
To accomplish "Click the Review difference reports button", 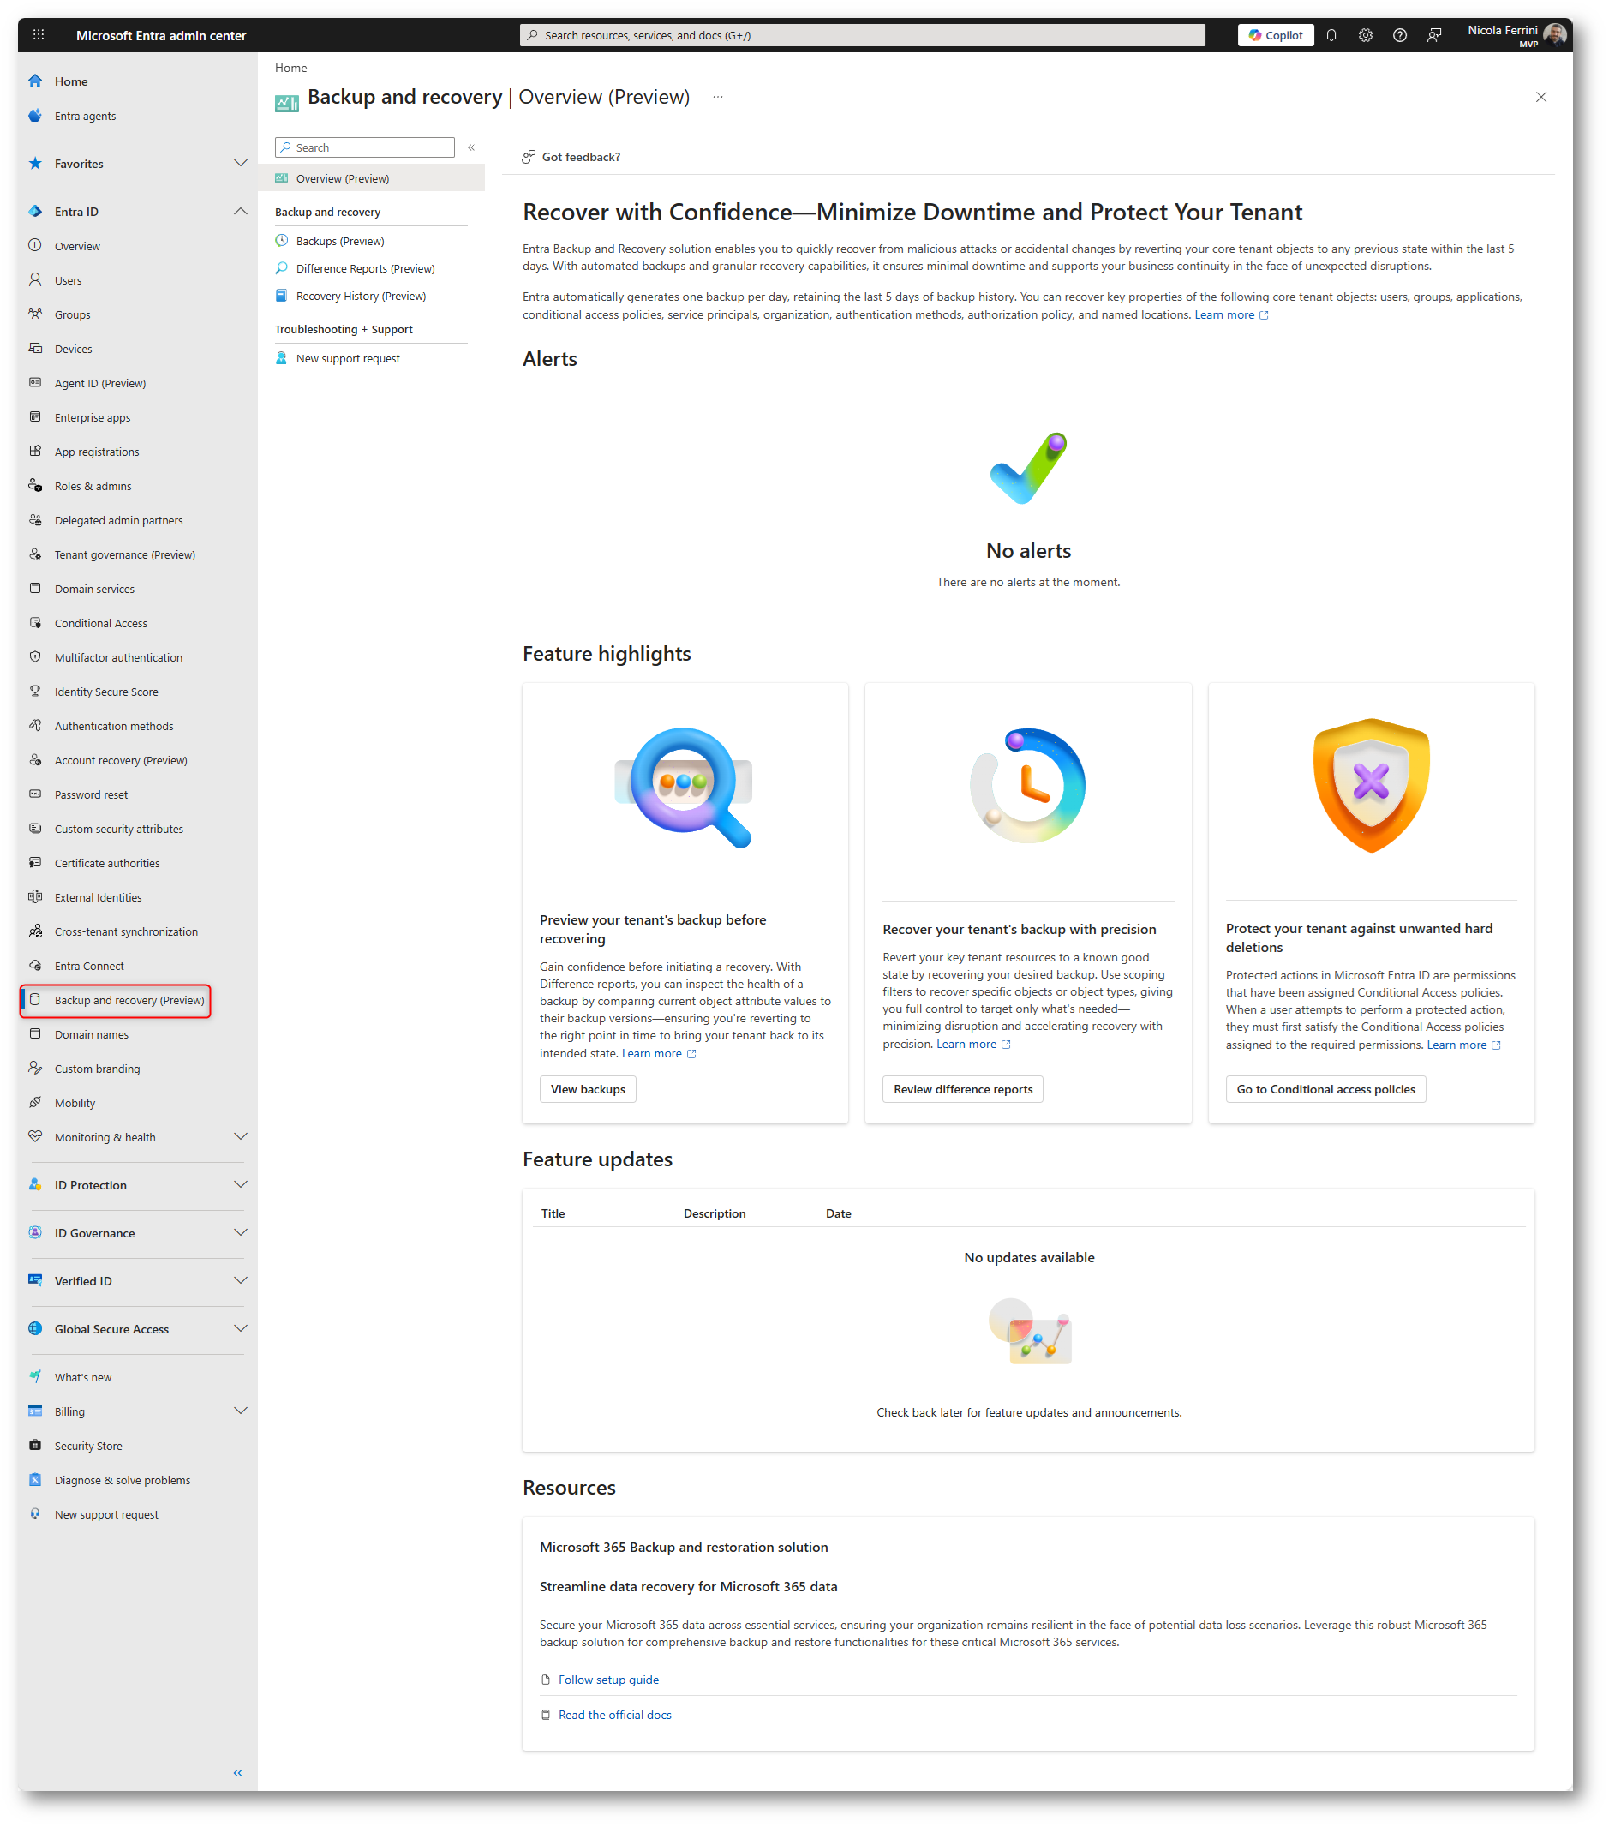I will tap(963, 1088).
